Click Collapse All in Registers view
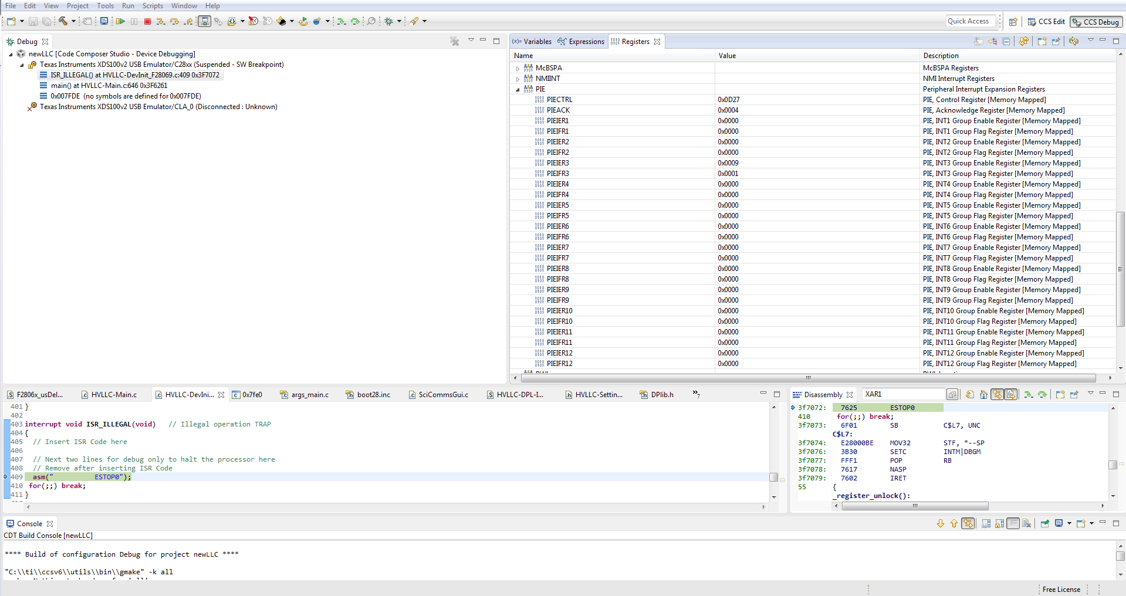The width and height of the screenshot is (1126, 596). pos(1006,41)
